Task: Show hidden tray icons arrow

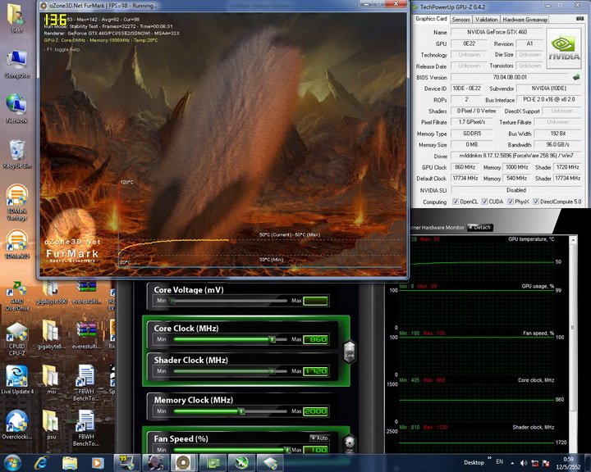Action: point(512,463)
